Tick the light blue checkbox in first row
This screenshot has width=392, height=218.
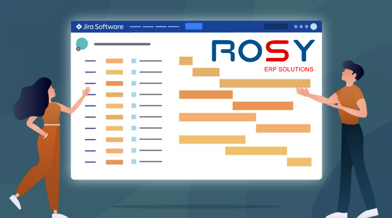(x=134, y=61)
